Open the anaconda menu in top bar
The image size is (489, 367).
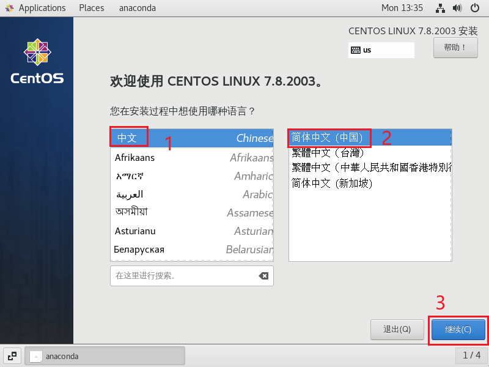(x=137, y=8)
